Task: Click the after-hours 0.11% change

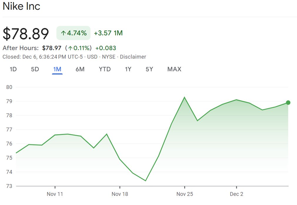Action: (78, 48)
